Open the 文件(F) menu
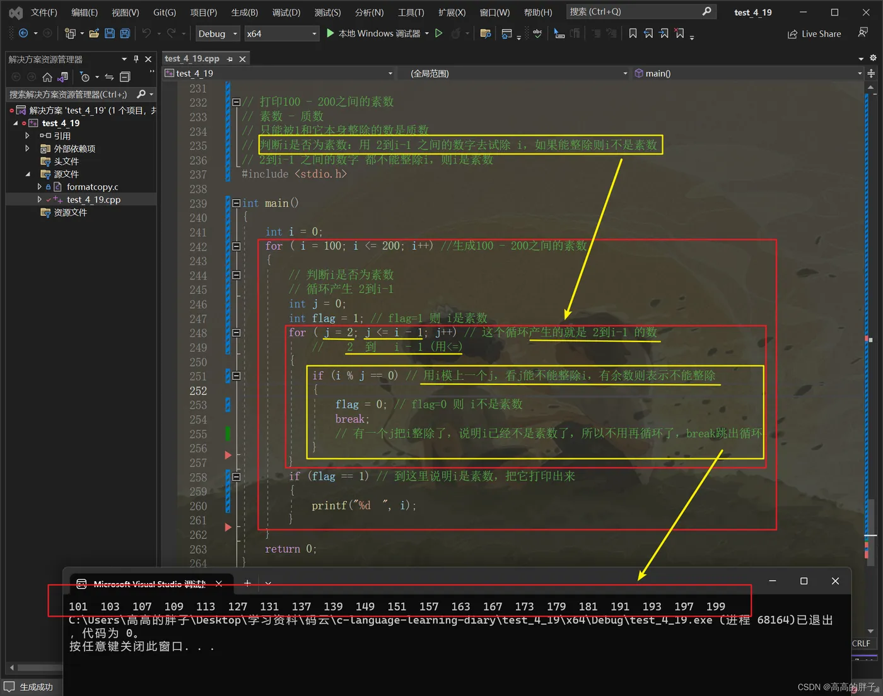Viewport: 883px width, 696px height. click(x=44, y=12)
